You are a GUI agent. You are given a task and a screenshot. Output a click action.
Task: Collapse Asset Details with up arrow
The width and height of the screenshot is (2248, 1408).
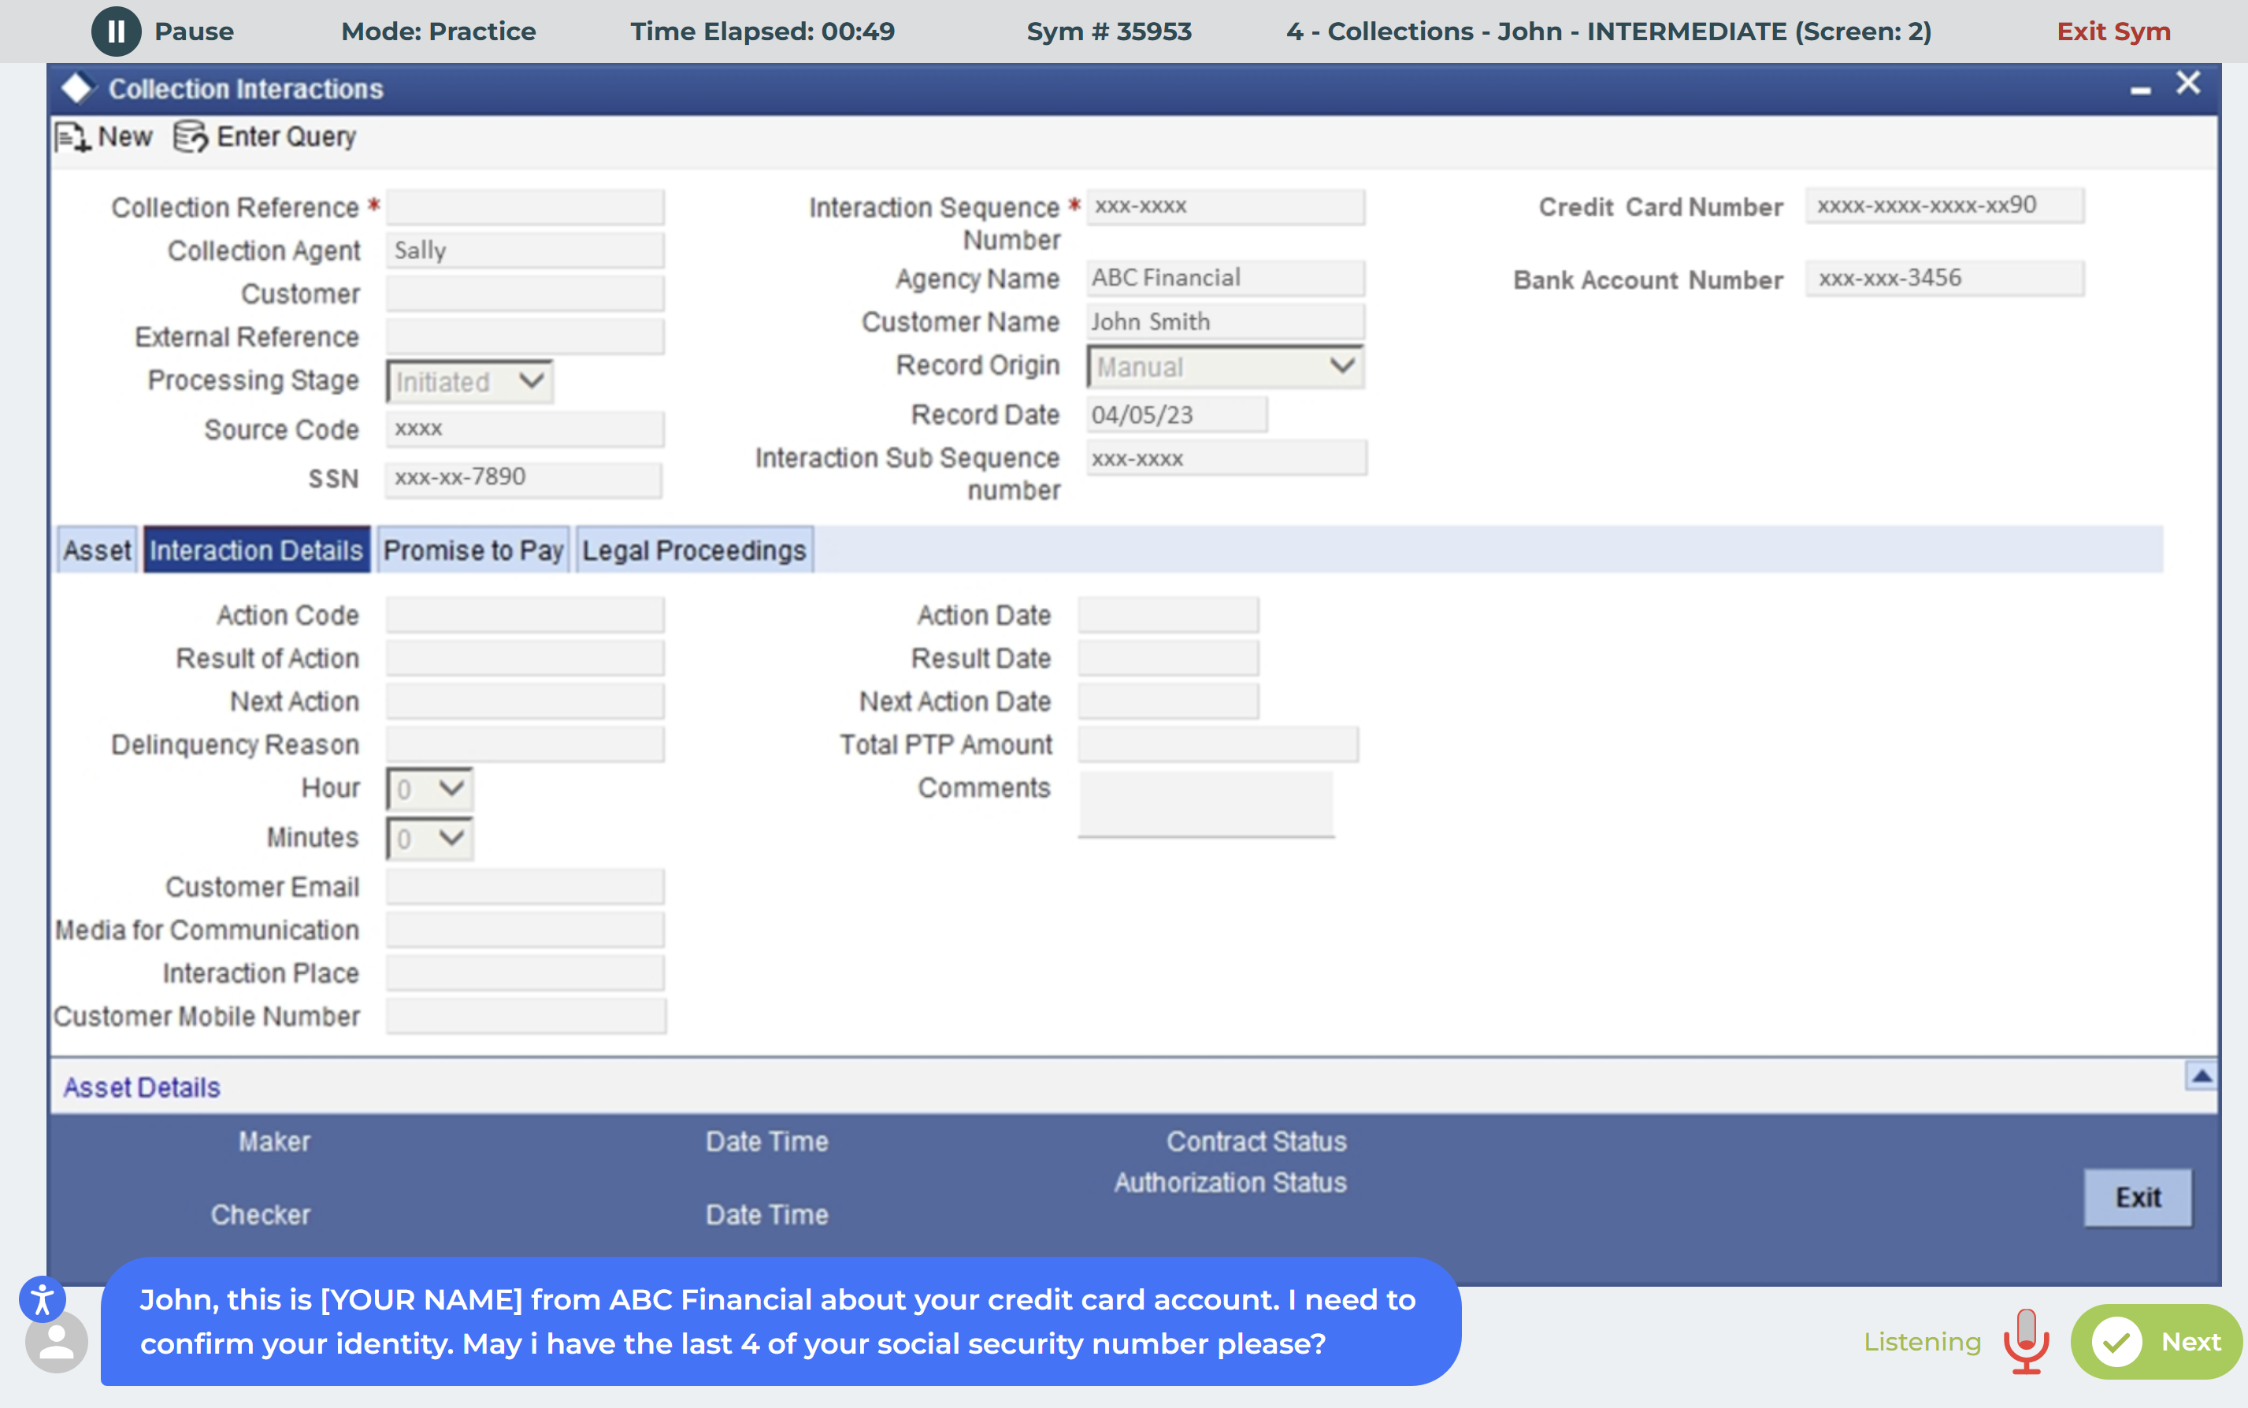(x=2201, y=1076)
